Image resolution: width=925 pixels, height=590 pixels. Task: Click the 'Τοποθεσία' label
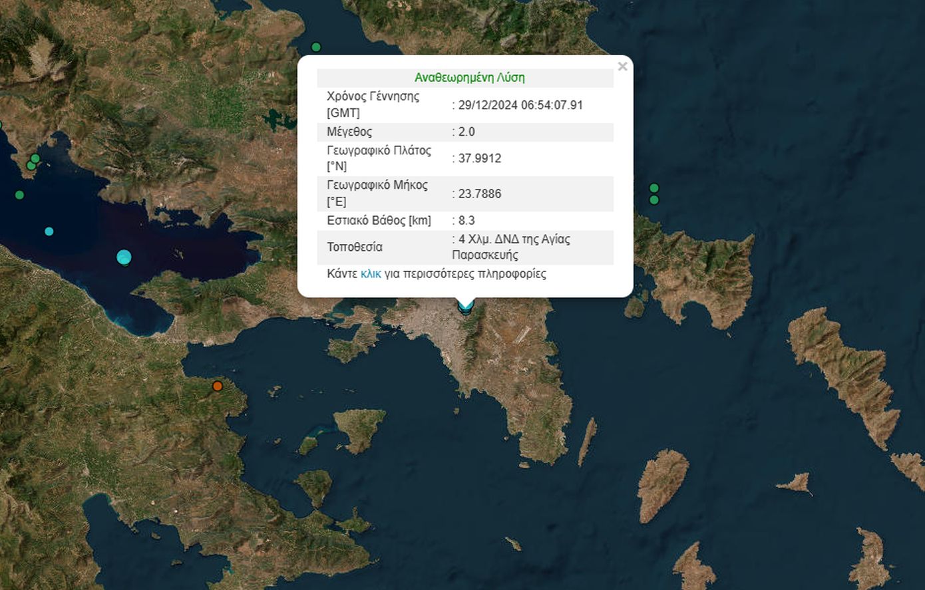tap(355, 247)
